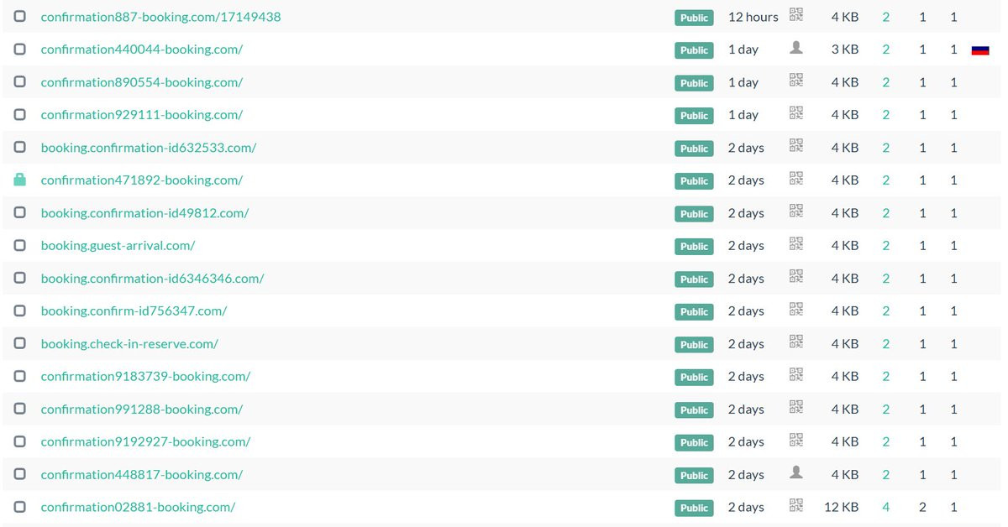Open booking.confirmation-id632533.com scan link
1008x527 pixels.
149,148
